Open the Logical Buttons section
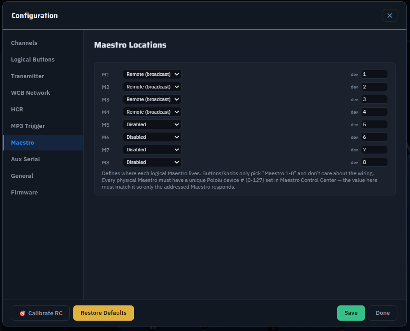410x331 pixels. [33, 60]
